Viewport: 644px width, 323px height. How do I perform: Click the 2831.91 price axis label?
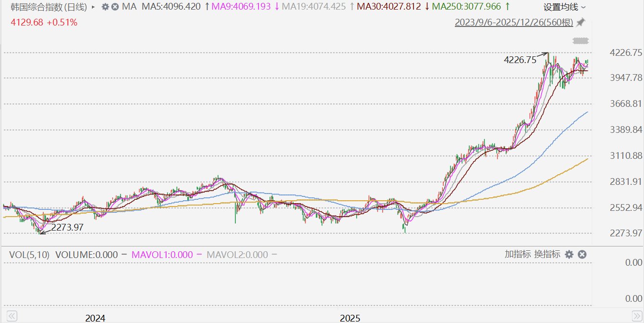pos(626,182)
